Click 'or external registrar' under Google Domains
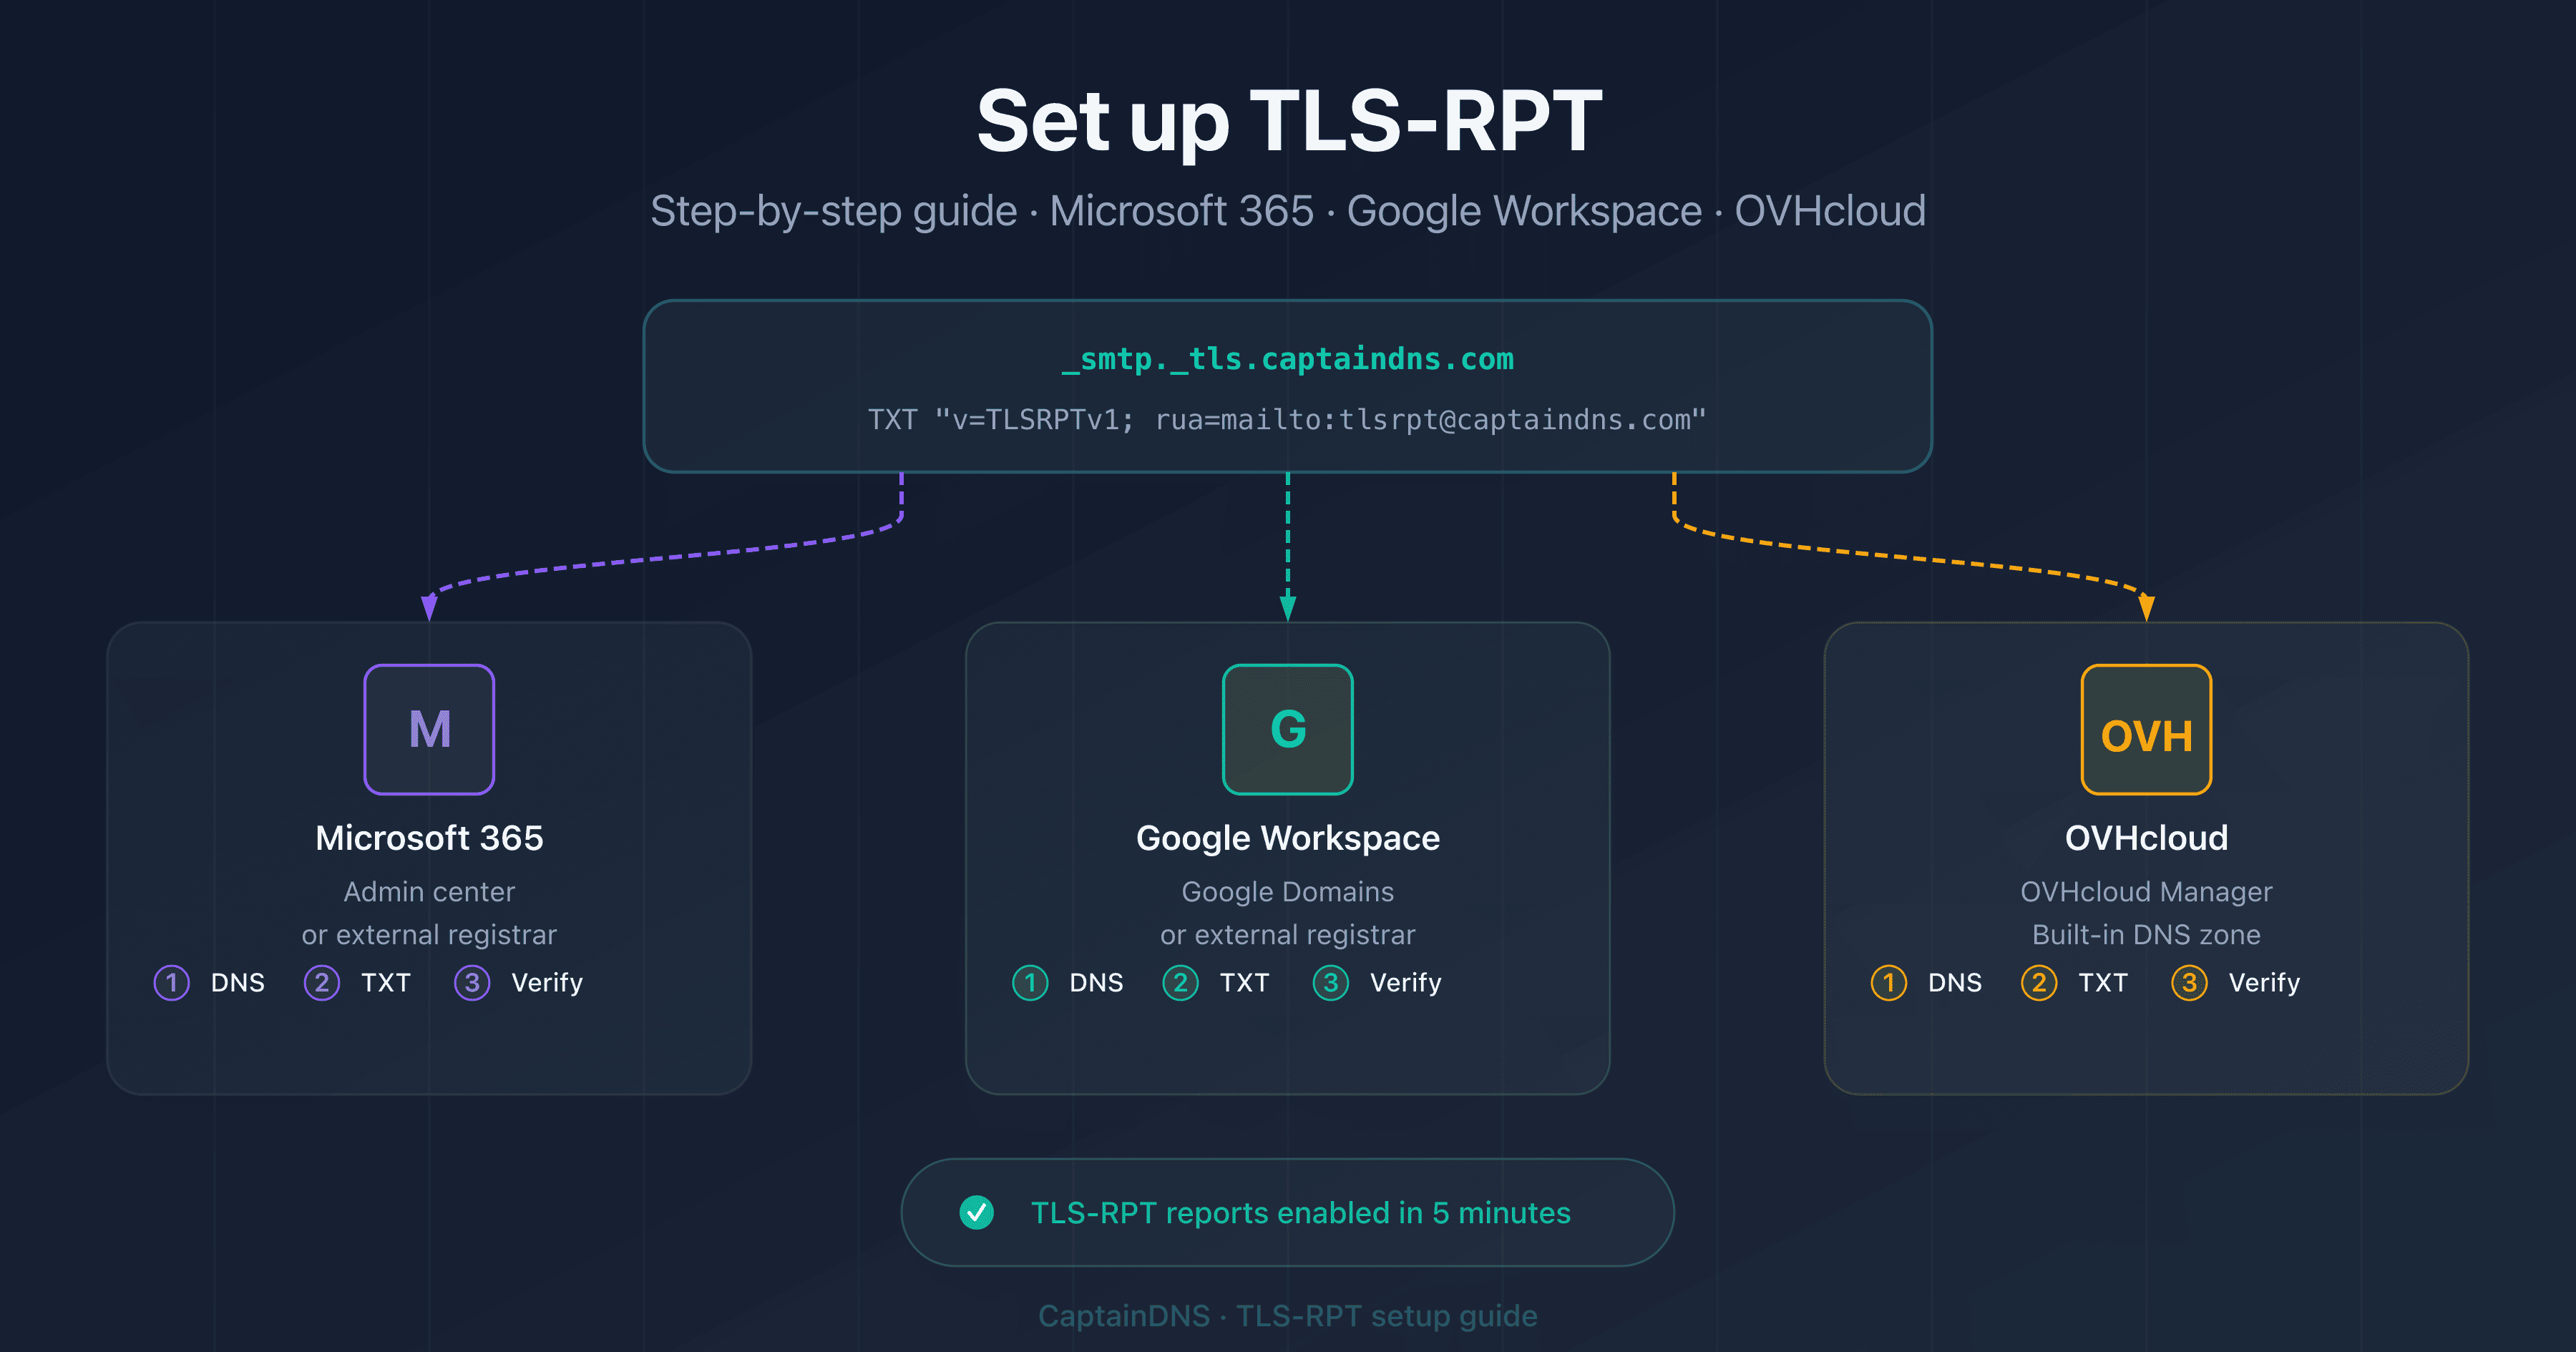The width and height of the screenshot is (2576, 1352). coord(1288,934)
